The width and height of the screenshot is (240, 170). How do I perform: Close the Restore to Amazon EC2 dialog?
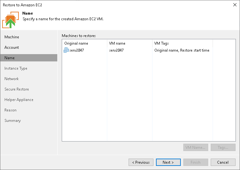point(235,5)
